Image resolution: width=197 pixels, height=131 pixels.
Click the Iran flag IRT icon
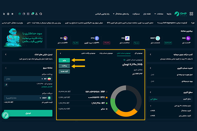coord(49,79)
